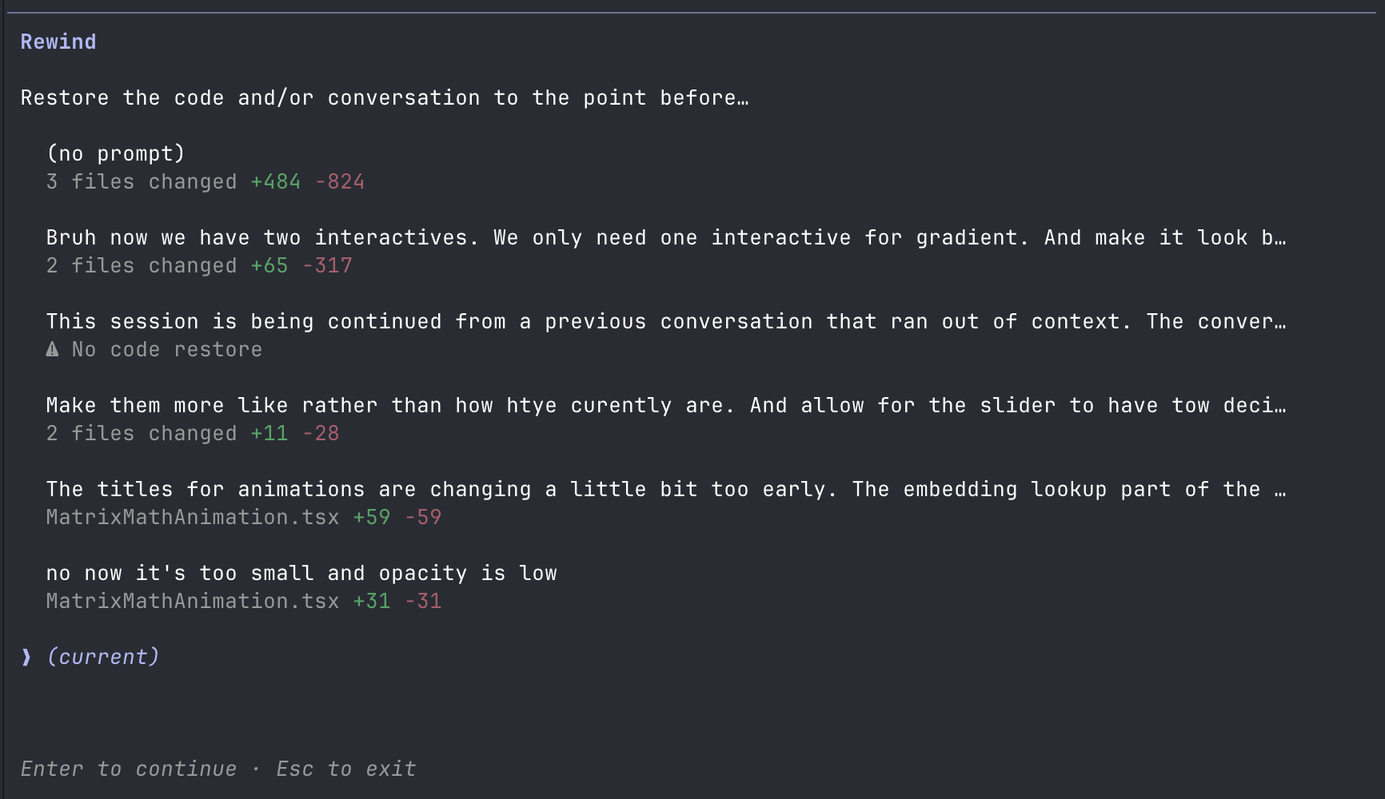Click the warning triangle icon beside No code restore
1385x799 pixels.
pyautogui.click(x=52, y=349)
